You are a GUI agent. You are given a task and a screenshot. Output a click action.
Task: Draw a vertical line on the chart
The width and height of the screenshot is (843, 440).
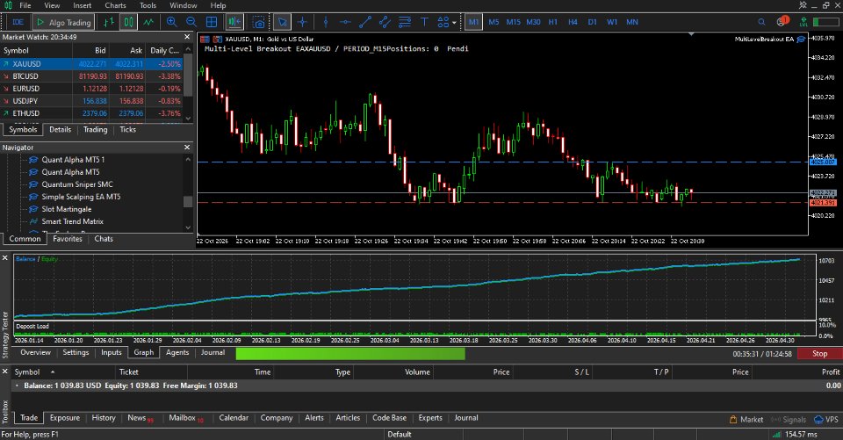[325, 22]
